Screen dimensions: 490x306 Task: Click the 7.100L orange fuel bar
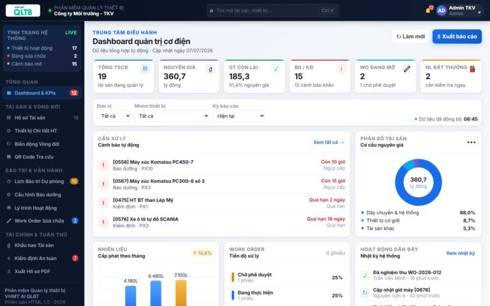181,293
